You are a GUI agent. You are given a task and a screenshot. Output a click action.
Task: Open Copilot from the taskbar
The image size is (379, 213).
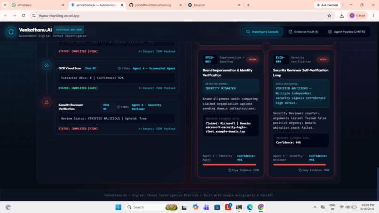195,207
